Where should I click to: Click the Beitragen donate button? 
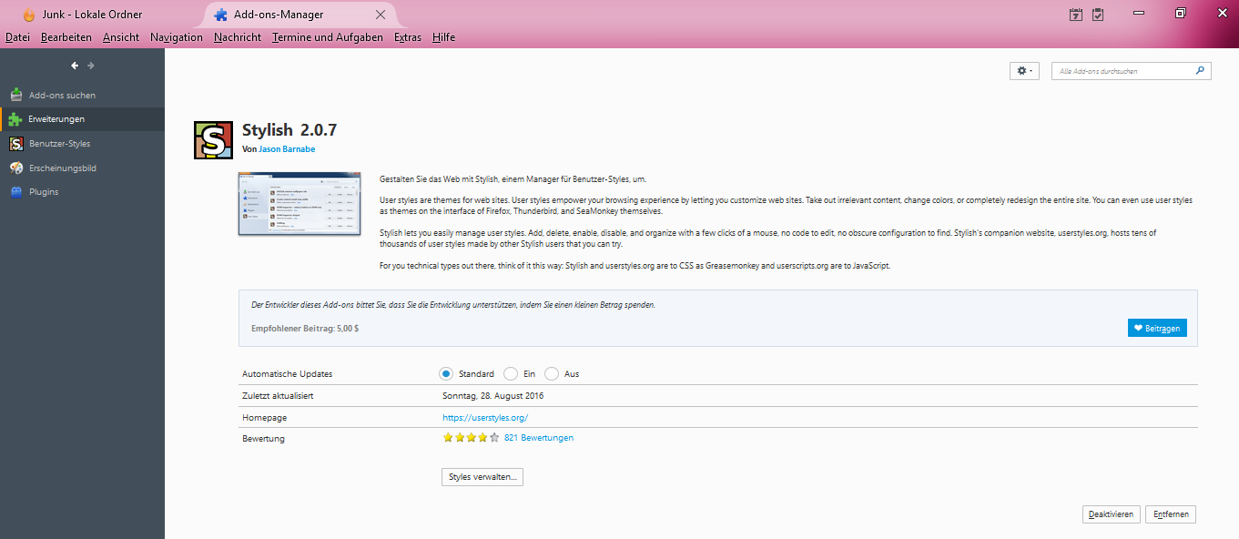pos(1157,328)
